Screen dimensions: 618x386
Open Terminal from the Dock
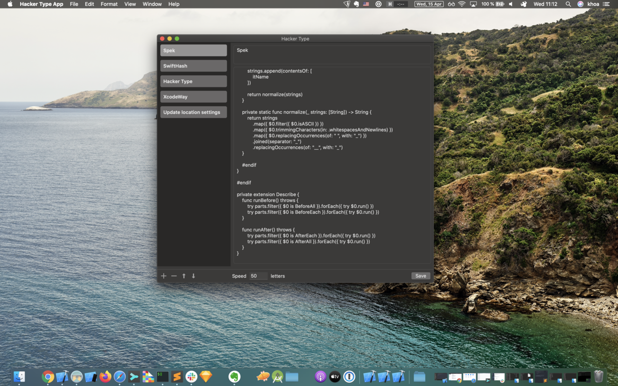pos(163,376)
